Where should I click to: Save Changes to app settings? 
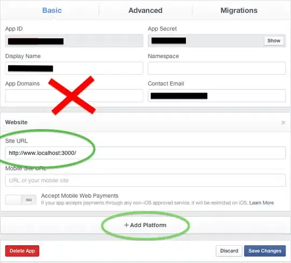pos(265,251)
